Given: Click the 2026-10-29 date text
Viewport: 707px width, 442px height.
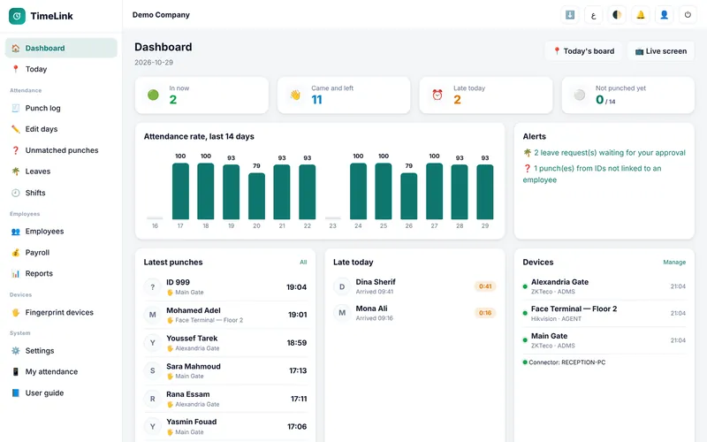Looking at the screenshot, I should [154, 62].
